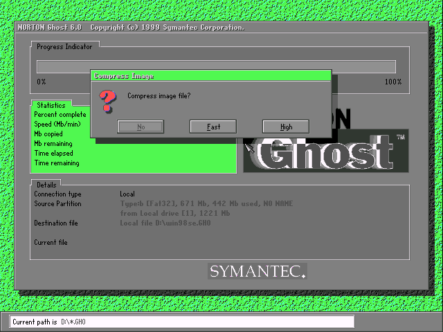Click the 'Destination file' label
This screenshot has height=332, width=443.
pyautogui.click(x=56, y=223)
